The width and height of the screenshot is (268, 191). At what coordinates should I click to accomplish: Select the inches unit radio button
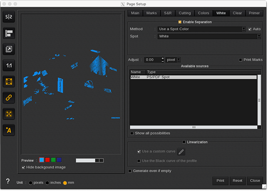47,183
